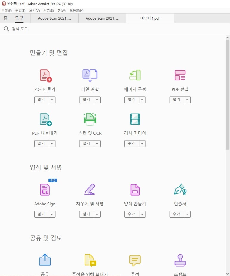Select the 바인더1.pdf document tab
The height and width of the screenshot is (276, 230).
(x=150, y=18)
